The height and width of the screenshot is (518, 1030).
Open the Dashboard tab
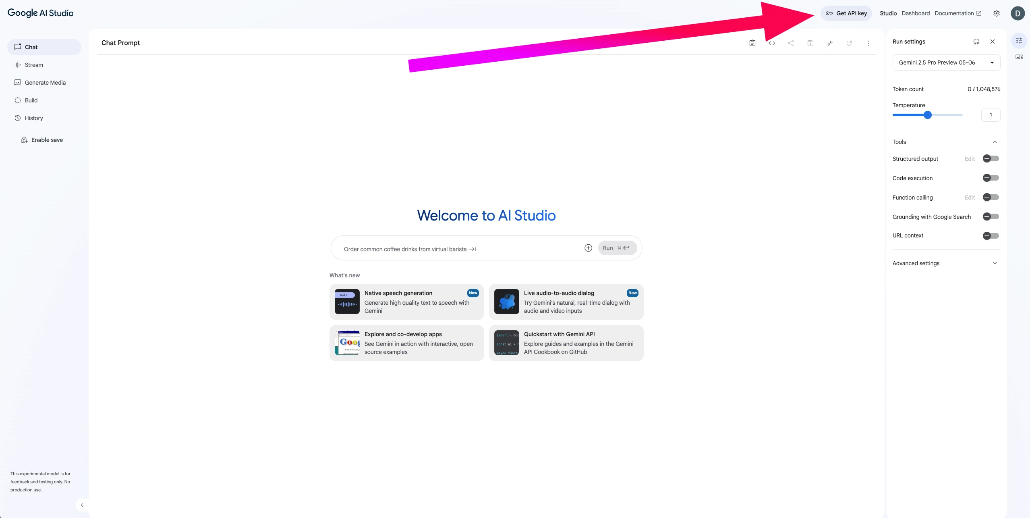(915, 13)
